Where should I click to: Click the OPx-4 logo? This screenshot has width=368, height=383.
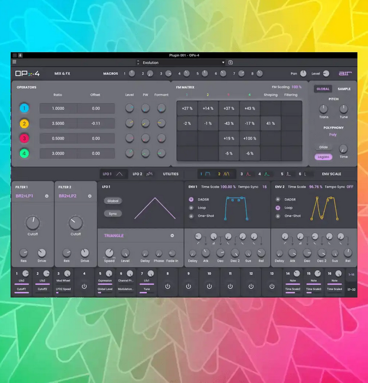(x=27, y=74)
